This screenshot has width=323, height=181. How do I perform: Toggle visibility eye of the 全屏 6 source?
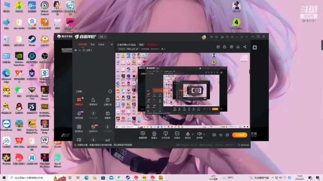pos(76,50)
